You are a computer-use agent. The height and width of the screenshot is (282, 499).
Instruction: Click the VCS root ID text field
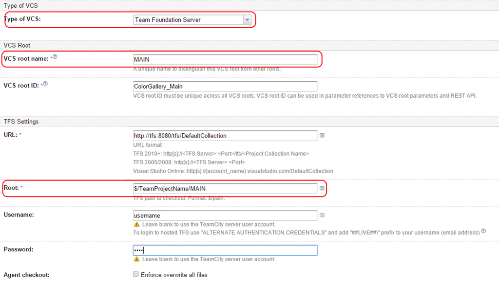pyautogui.click(x=225, y=87)
